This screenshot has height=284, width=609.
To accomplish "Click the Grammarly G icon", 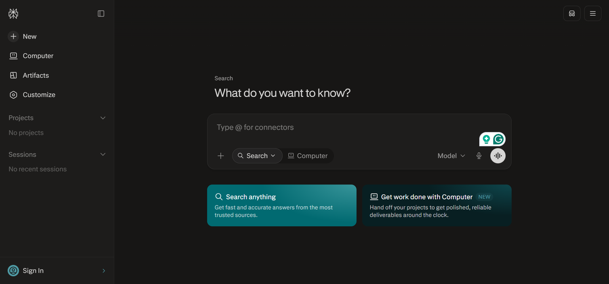I will click(x=499, y=139).
